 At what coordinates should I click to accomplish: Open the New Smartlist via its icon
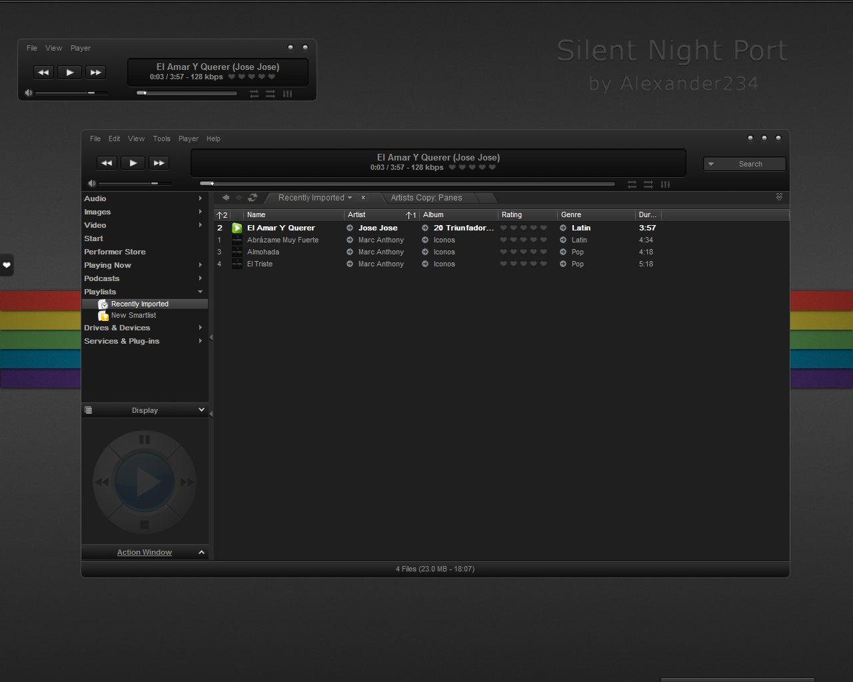pyautogui.click(x=103, y=315)
